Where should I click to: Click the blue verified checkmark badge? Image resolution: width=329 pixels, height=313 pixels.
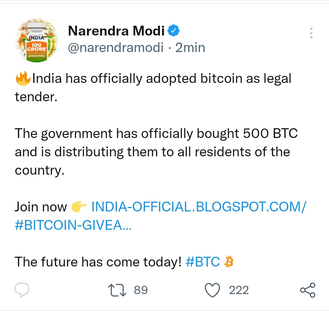click(x=174, y=31)
